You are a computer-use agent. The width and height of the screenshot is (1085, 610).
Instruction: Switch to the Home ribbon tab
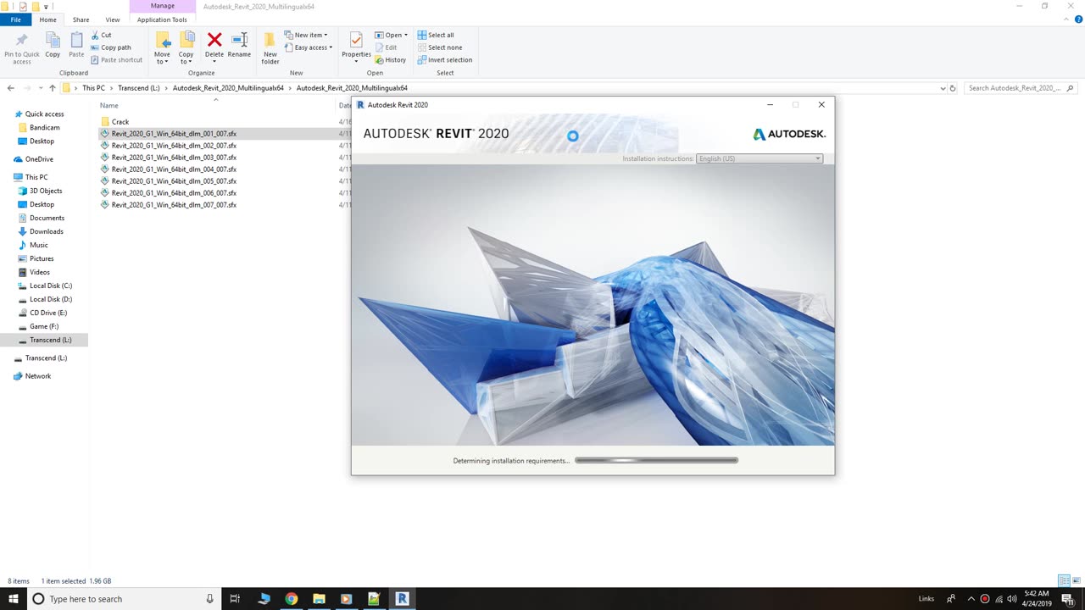click(x=48, y=19)
